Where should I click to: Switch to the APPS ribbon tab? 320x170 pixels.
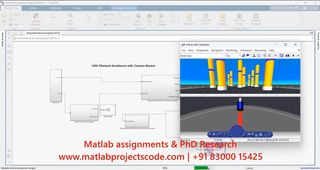tap(99, 8)
